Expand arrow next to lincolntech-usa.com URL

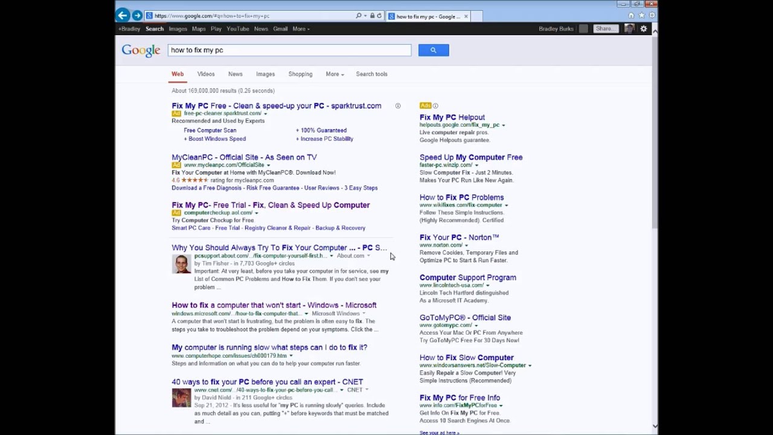click(487, 285)
